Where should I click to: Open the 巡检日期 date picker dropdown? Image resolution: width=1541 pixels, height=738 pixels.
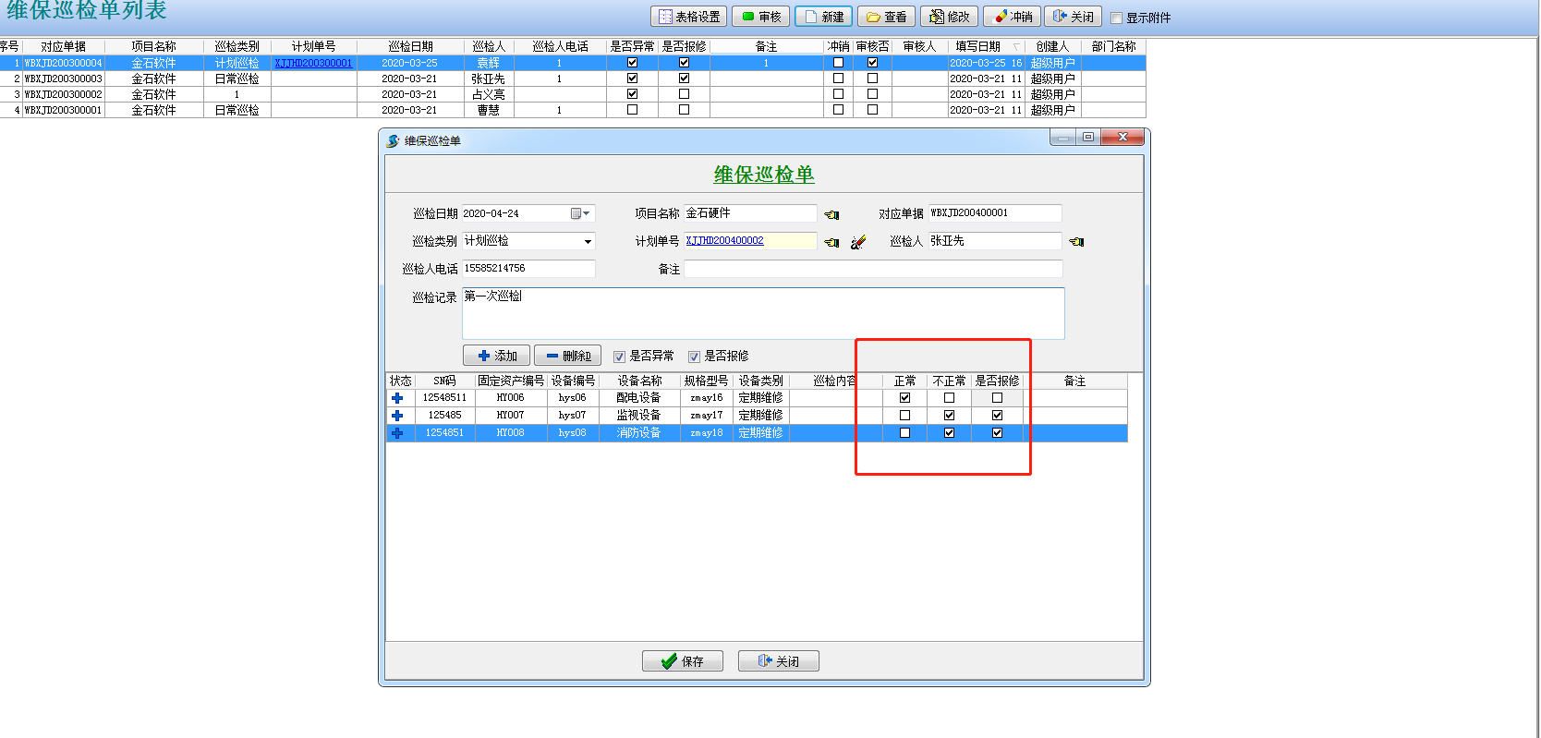tap(580, 213)
